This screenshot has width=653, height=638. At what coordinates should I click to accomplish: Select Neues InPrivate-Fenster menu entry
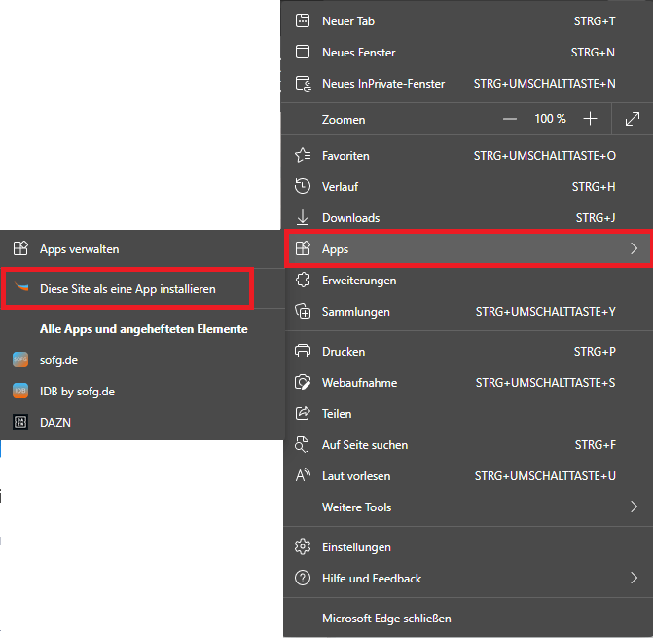pyautogui.click(x=382, y=84)
